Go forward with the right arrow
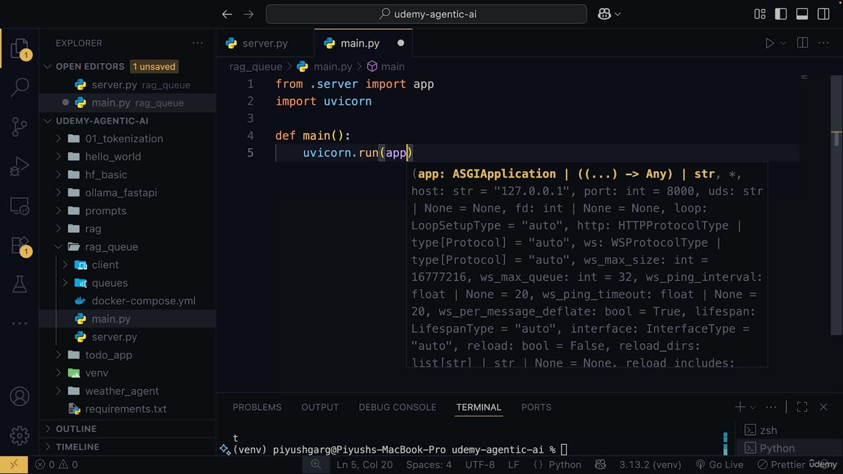Viewport: 843px width, 474px height. [x=248, y=14]
